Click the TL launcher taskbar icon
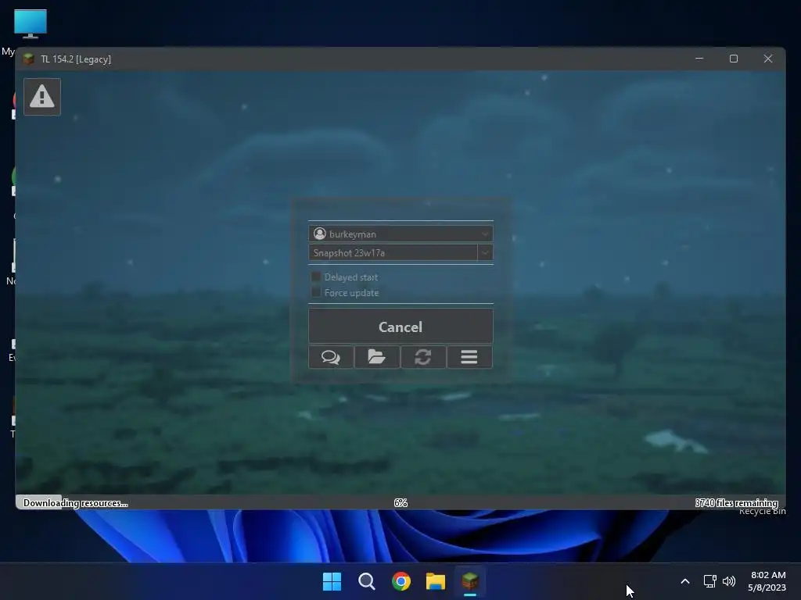Viewport: 801px width, 600px height. (x=470, y=581)
